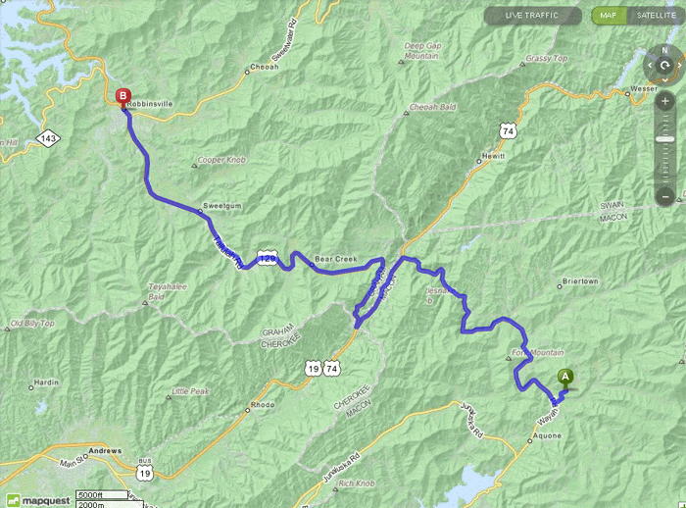This screenshot has height=508, width=686.
Task: Pan map left with compass arrow
Action: point(650,66)
